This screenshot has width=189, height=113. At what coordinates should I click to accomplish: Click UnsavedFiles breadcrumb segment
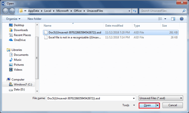click(95, 11)
